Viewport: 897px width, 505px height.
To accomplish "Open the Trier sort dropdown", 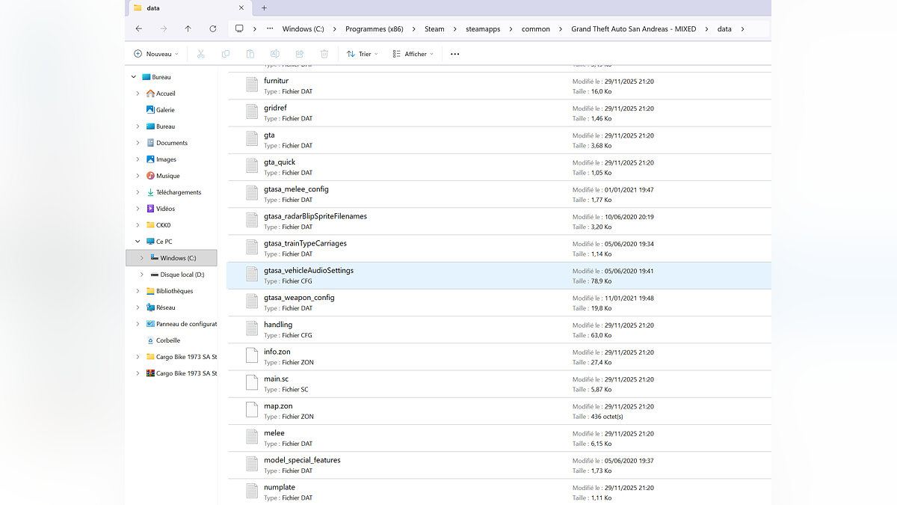I will [363, 54].
